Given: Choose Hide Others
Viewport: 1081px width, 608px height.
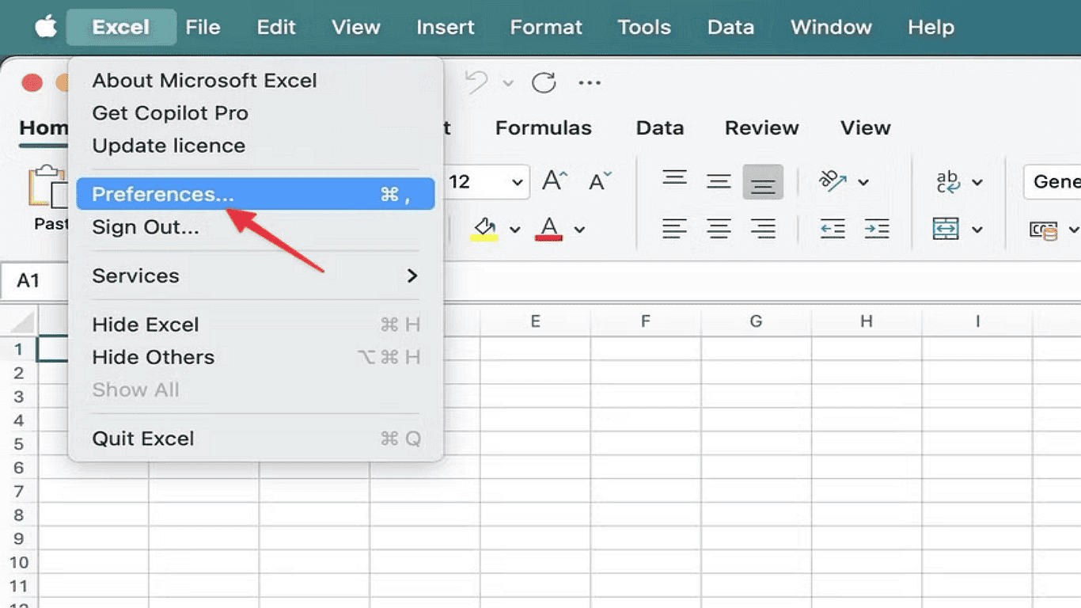Looking at the screenshot, I should point(256,357).
